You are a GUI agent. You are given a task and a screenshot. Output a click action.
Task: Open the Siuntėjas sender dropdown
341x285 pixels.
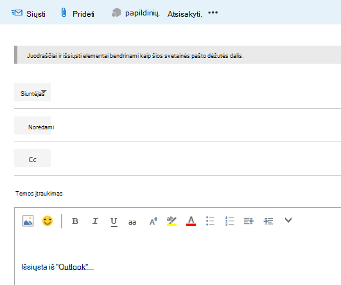coord(32,92)
